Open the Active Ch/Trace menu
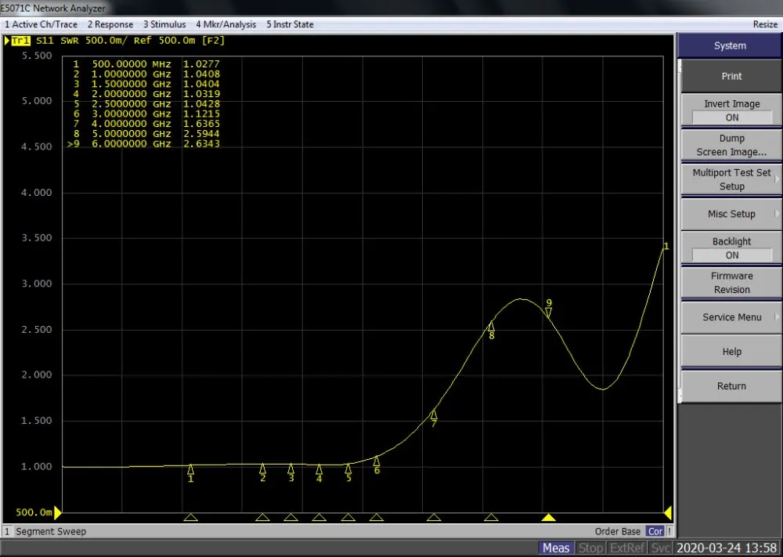 41,24
